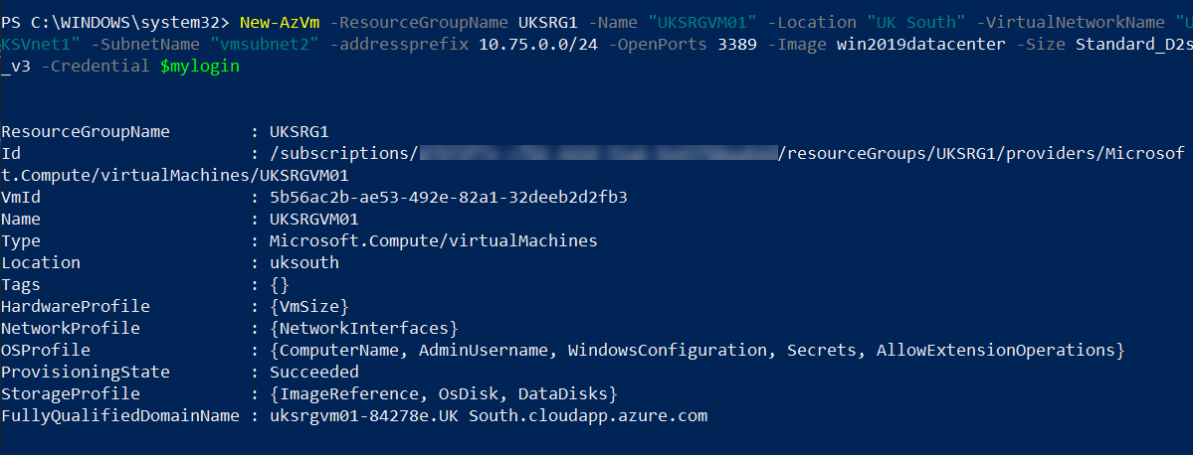This screenshot has height=455, width=1193.
Task: Click the uksouth location value
Action: (x=304, y=263)
